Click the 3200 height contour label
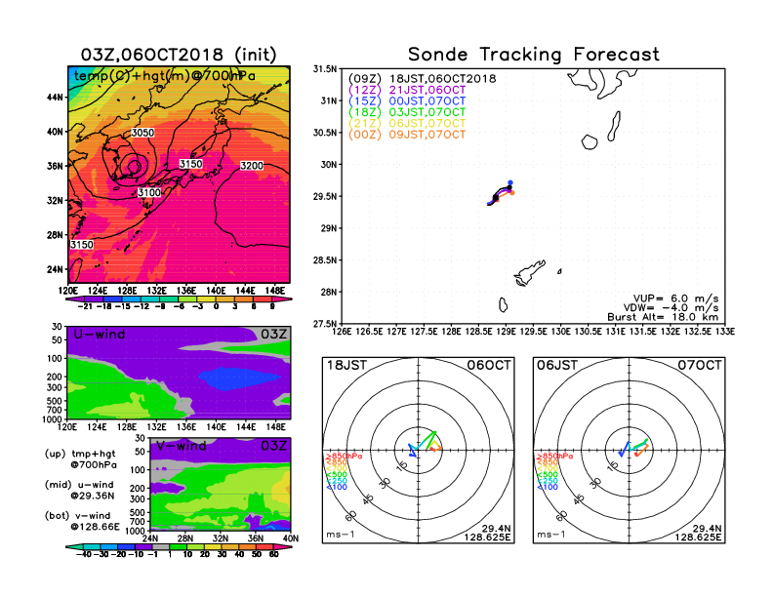The width and height of the screenshot is (773, 597). pos(251,166)
